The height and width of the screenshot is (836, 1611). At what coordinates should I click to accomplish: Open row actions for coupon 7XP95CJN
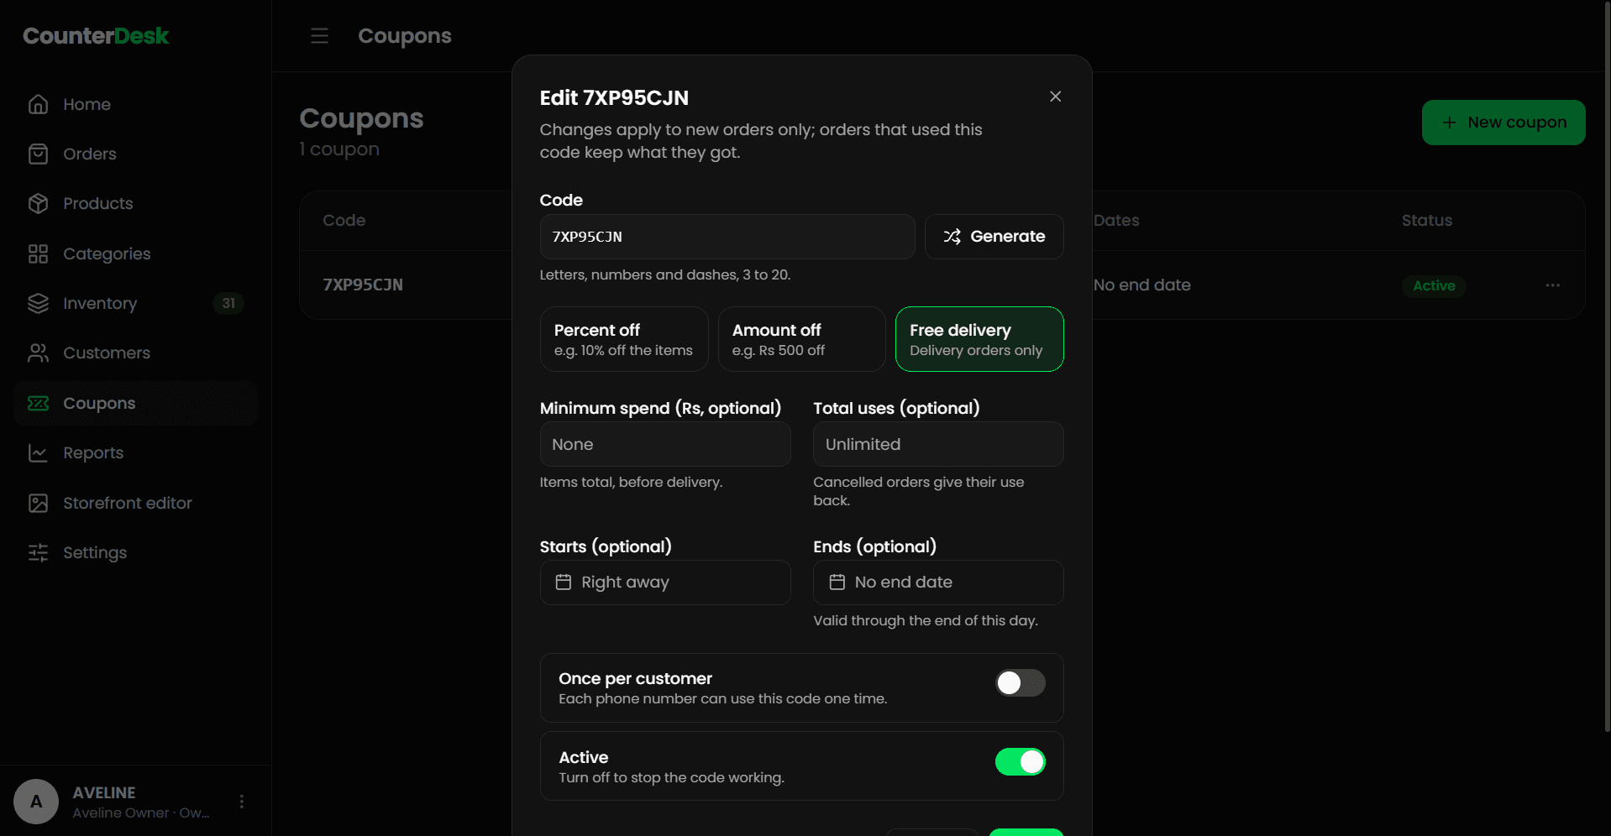(x=1552, y=285)
